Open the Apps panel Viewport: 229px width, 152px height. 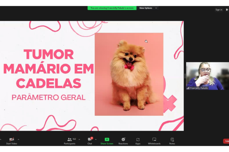pos(138,139)
